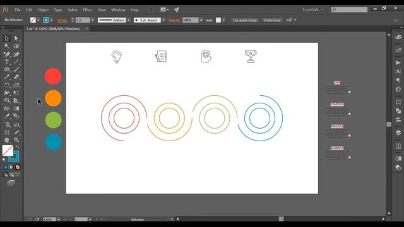Select the Selection tool (black arrow)

[7, 38]
